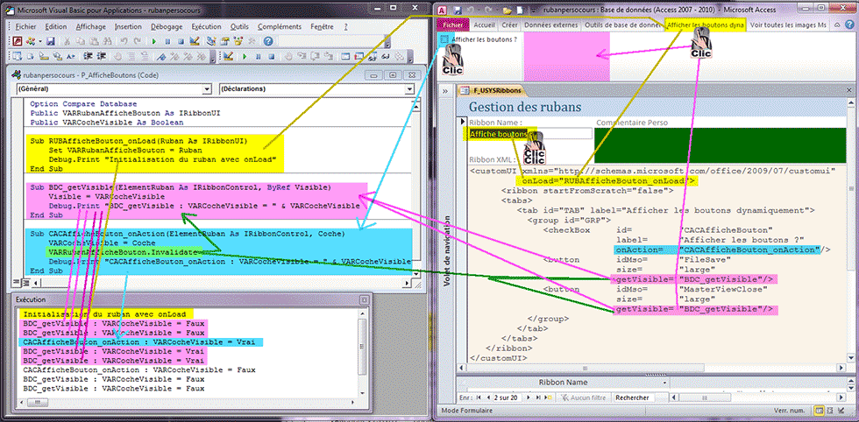Run the macro with the Standard toolbar play icon

tap(154, 42)
